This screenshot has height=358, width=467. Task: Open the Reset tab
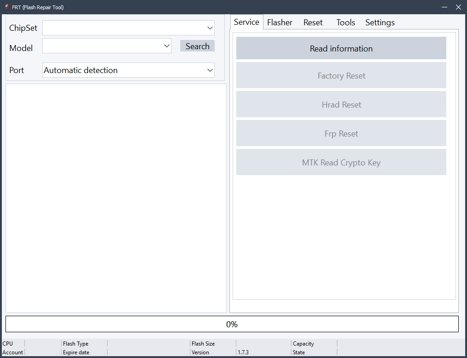tap(313, 22)
